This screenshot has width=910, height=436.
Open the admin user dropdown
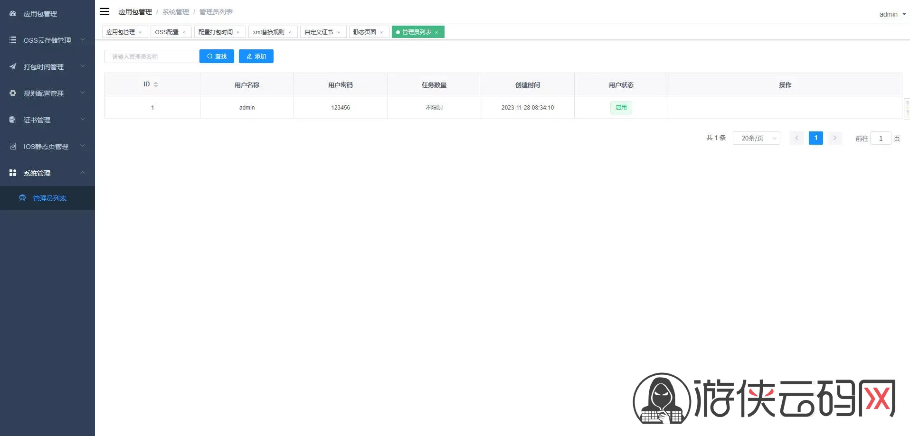coord(892,14)
